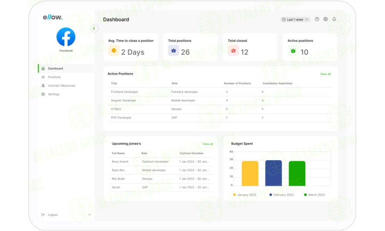Click the ellow logo
This screenshot has height=231, width=385.
pyautogui.click(x=52, y=17)
